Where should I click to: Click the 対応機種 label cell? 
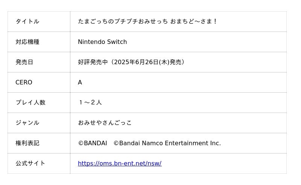(x=27, y=42)
